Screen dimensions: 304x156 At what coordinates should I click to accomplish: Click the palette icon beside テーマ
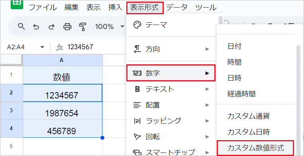click(137, 25)
